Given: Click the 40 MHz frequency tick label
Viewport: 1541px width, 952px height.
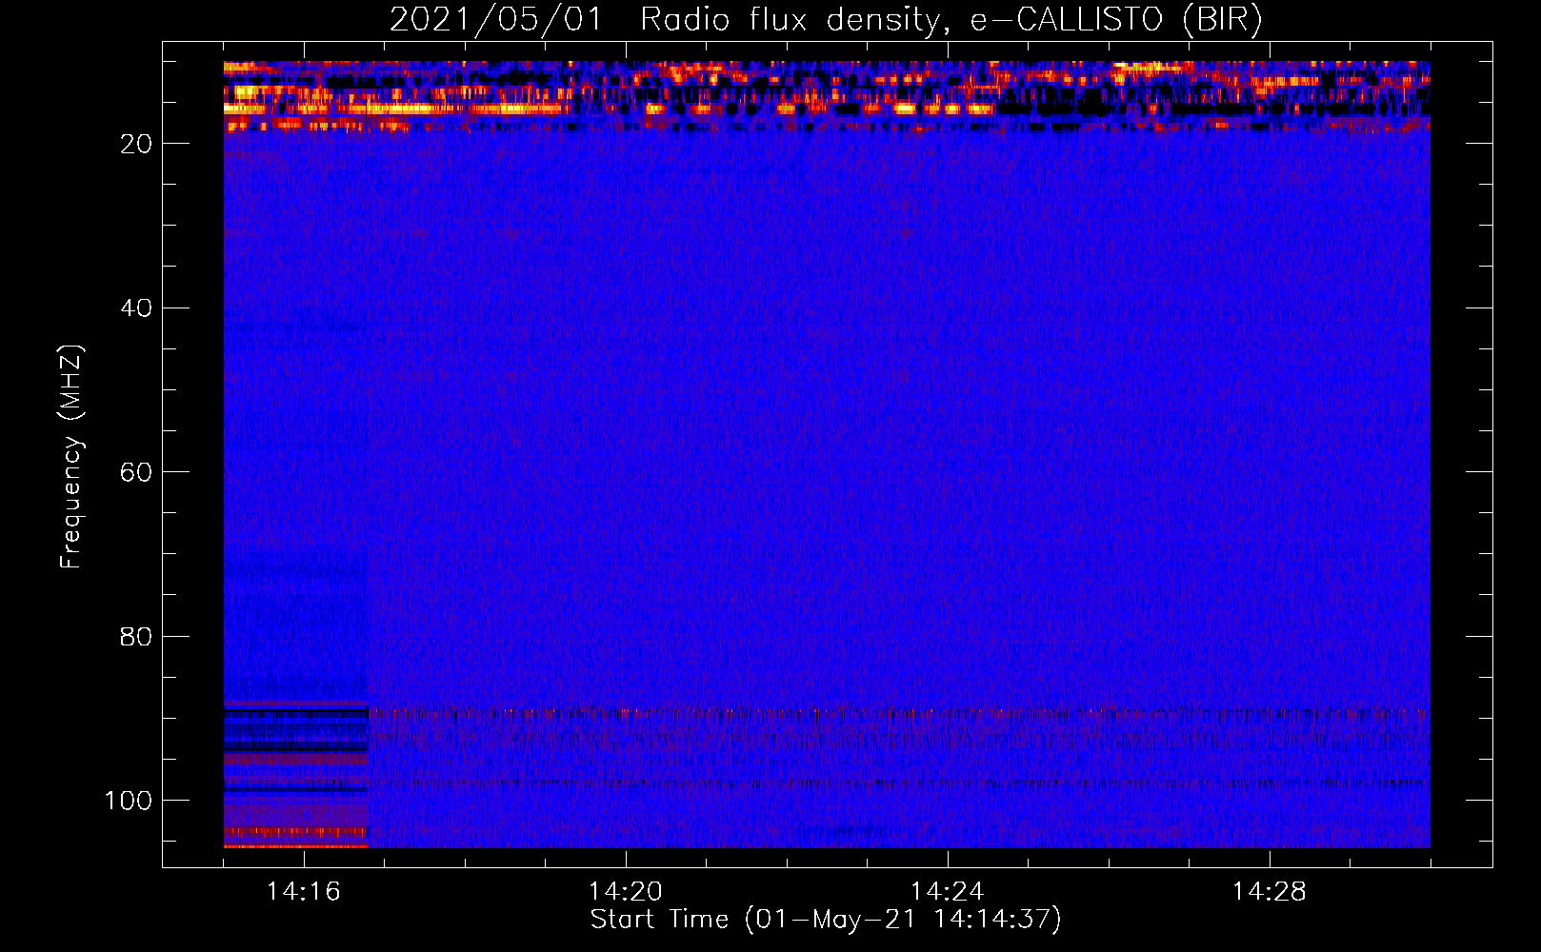Looking at the screenshot, I should point(137,308).
